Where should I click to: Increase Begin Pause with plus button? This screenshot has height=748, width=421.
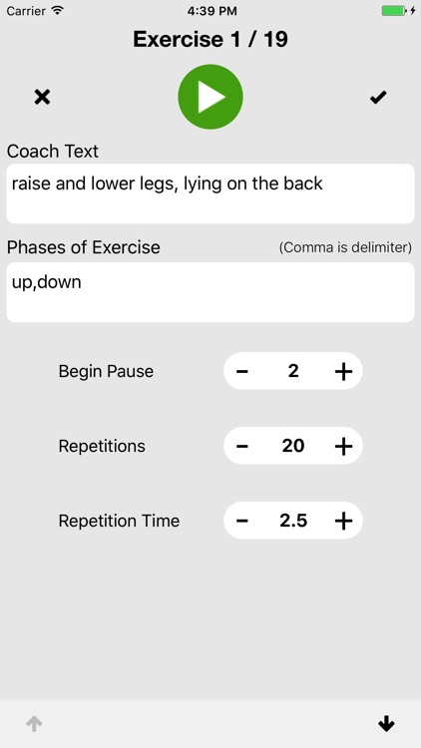(x=343, y=371)
